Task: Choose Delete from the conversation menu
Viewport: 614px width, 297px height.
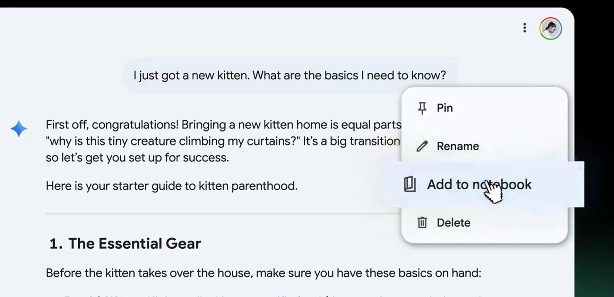Action: (x=453, y=222)
